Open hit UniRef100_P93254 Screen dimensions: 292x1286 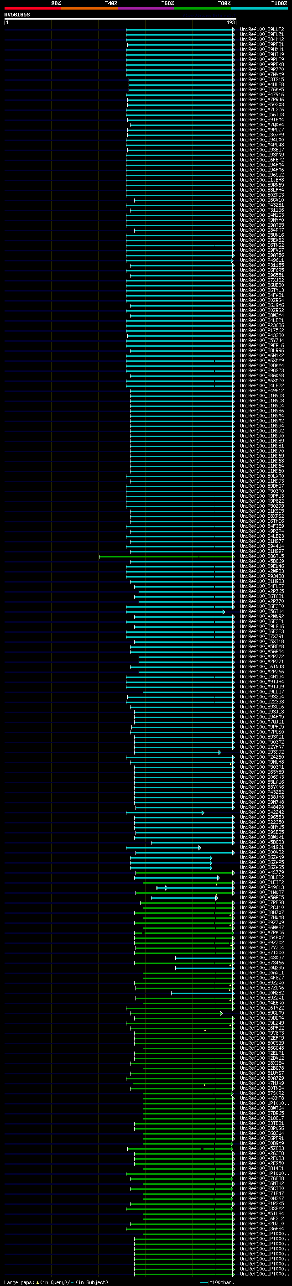(262, 697)
